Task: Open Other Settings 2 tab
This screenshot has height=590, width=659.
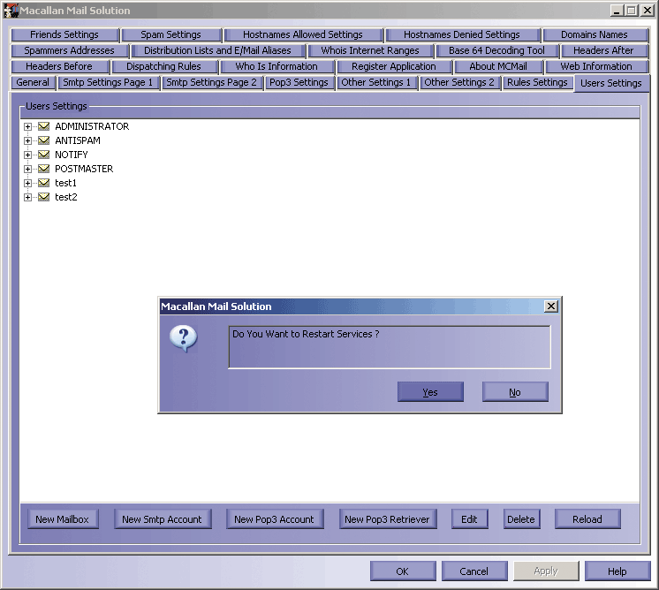Action: click(x=459, y=82)
